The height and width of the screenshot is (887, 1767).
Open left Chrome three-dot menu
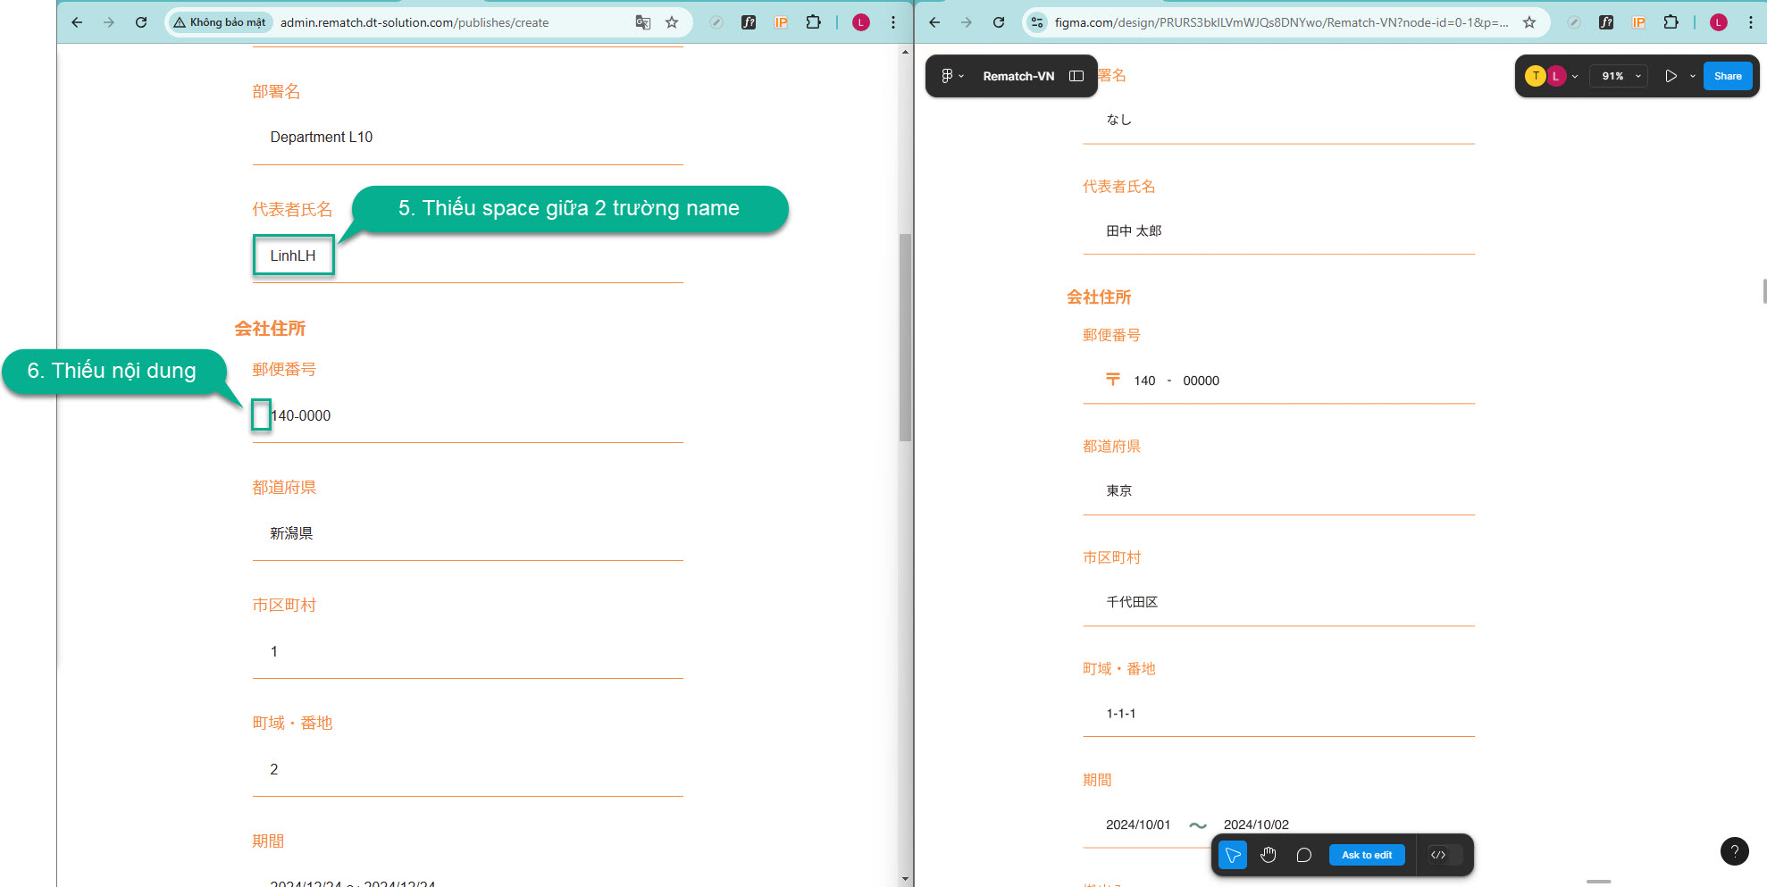893,22
